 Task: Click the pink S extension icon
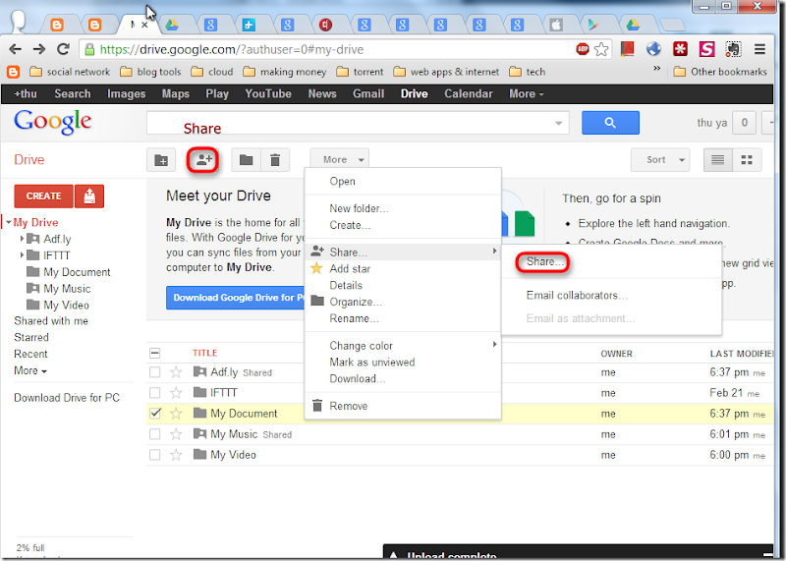point(706,49)
